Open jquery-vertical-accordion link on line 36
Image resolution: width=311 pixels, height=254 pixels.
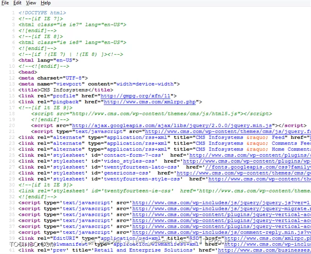click(222, 221)
